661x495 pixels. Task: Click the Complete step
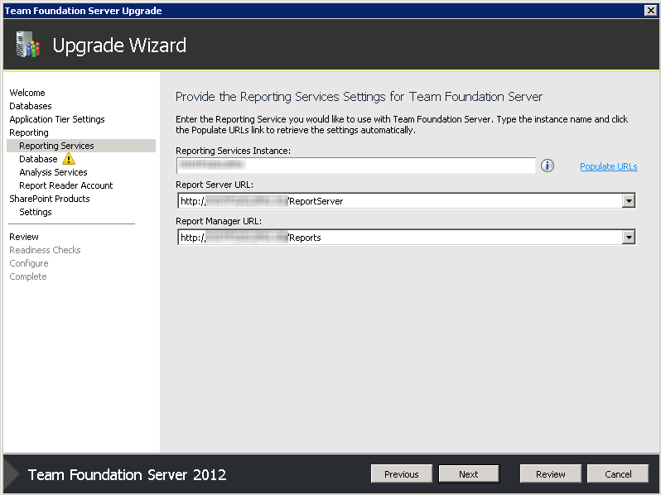28,276
